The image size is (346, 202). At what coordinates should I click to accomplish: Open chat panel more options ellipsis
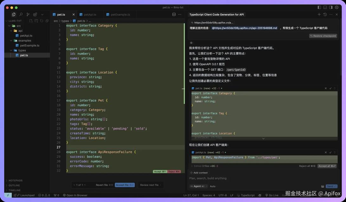(x=331, y=14)
